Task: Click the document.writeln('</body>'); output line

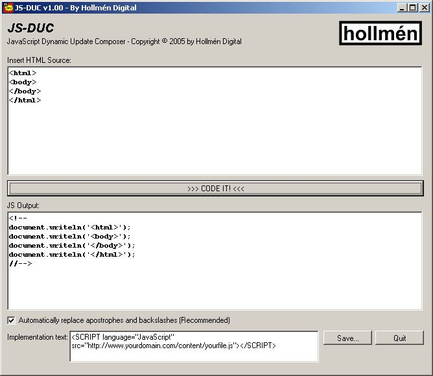Action: click(72, 246)
